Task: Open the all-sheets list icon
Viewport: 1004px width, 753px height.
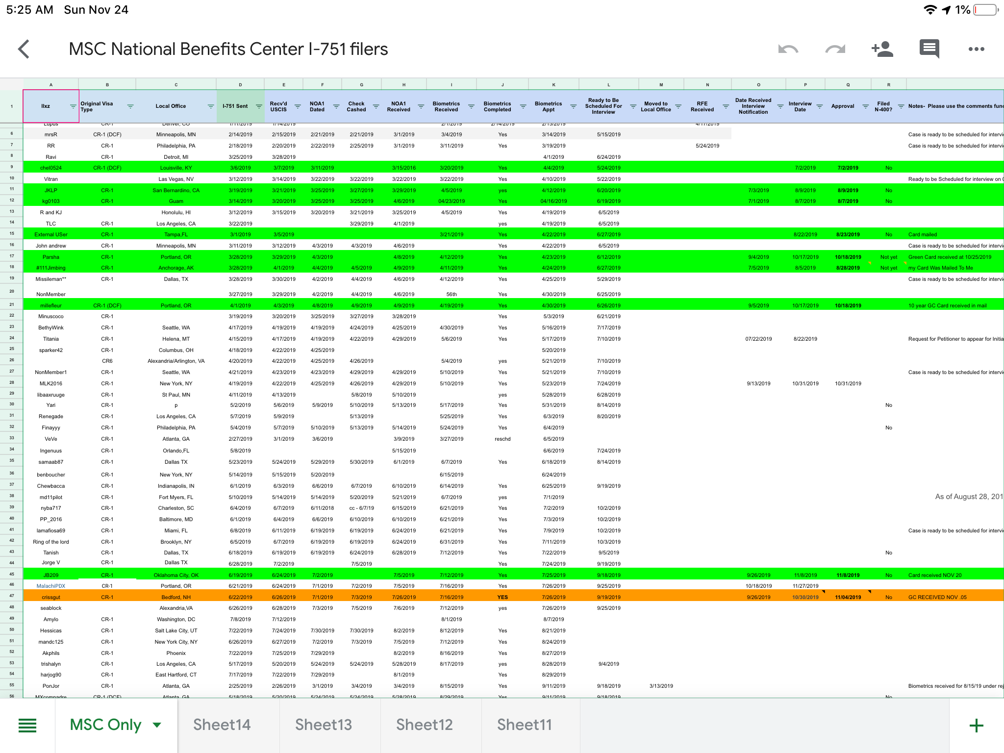Action: click(27, 725)
